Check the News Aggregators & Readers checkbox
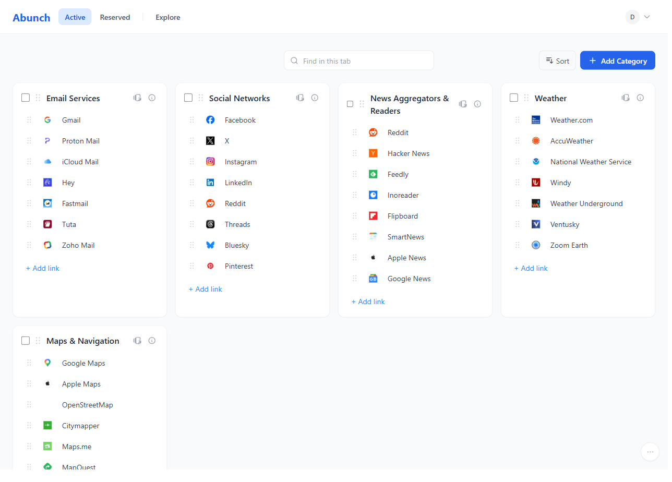The width and height of the screenshot is (672, 482). click(x=350, y=104)
